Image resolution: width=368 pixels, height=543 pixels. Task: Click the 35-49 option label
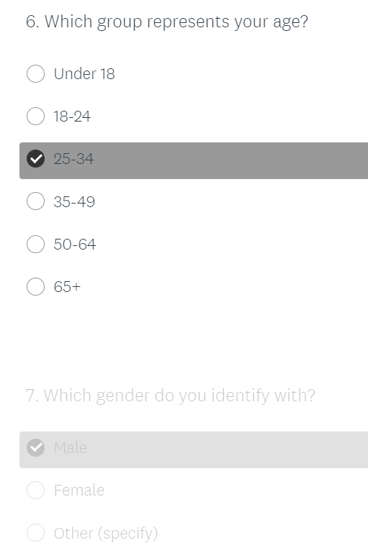point(74,202)
